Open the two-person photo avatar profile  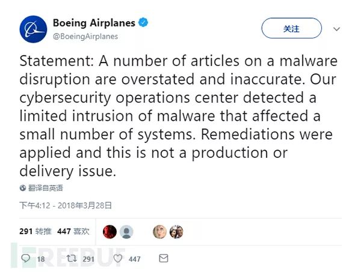(x=176, y=232)
